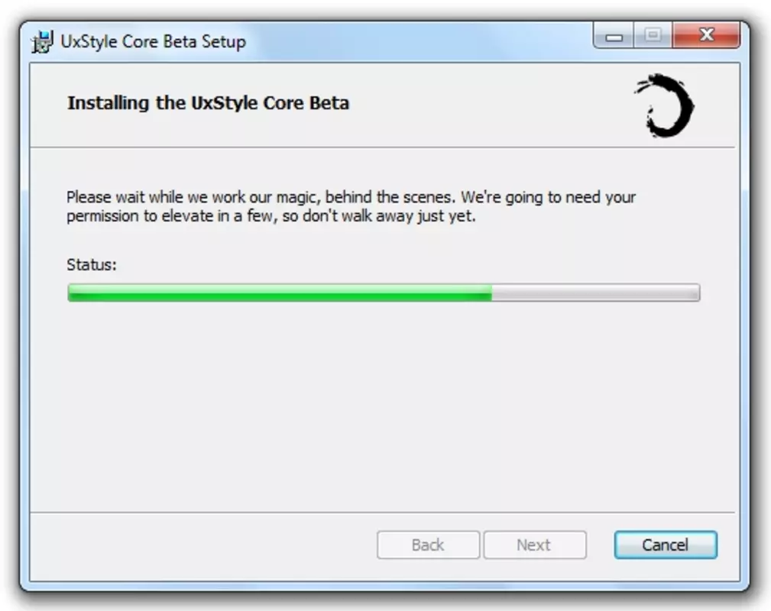The height and width of the screenshot is (611, 771).
Task: Cancel the UxStyle installation
Action: [x=666, y=545]
